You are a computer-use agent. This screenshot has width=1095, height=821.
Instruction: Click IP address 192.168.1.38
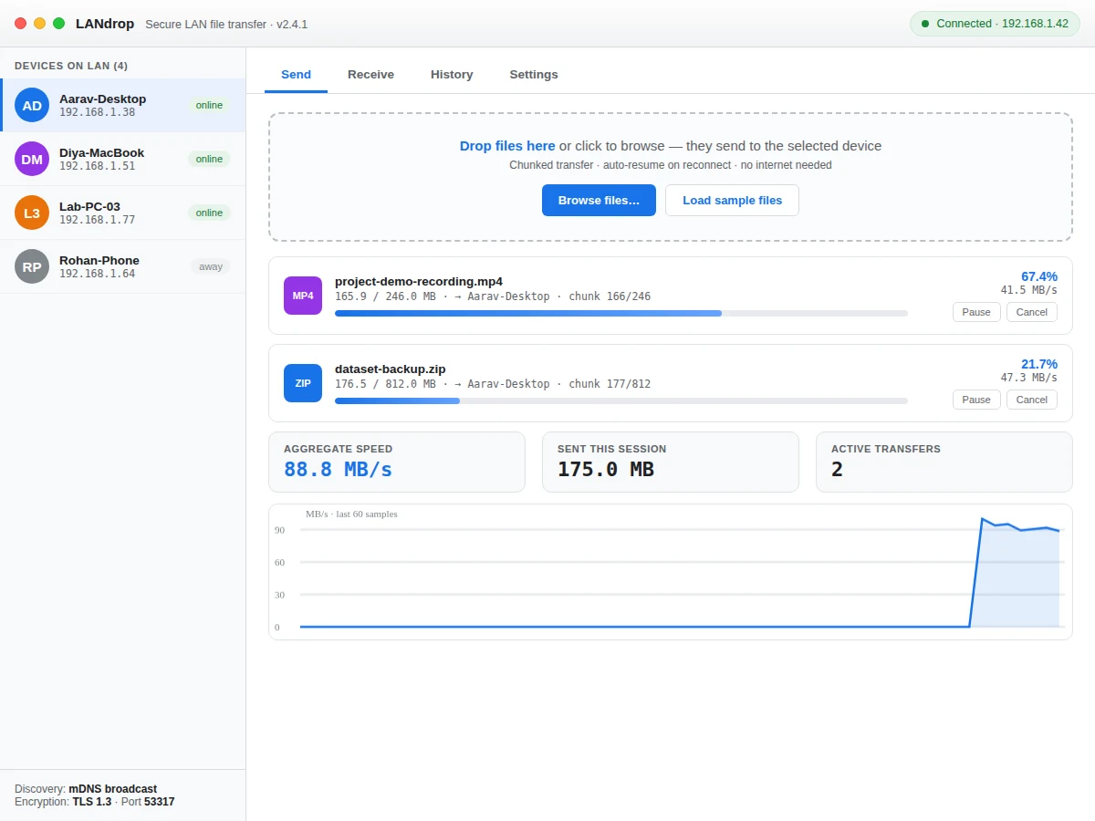click(x=97, y=112)
